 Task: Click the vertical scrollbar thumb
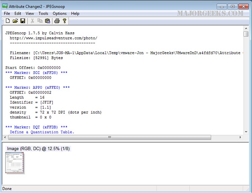coord(246,34)
